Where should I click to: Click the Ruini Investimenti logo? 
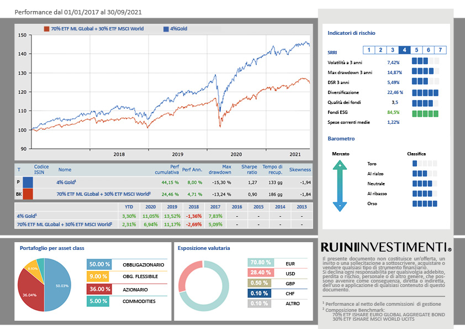pyautogui.click(x=386, y=247)
